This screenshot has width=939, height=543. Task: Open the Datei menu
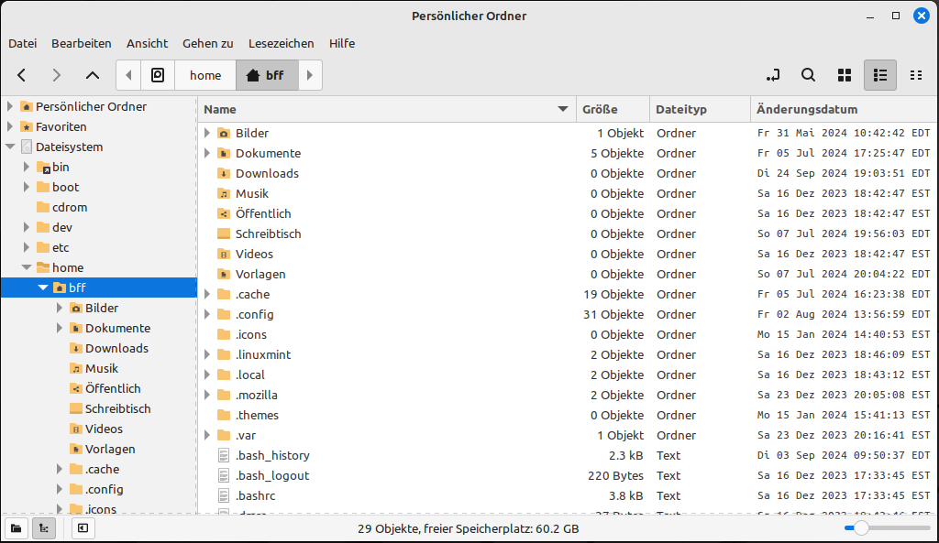(x=22, y=43)
